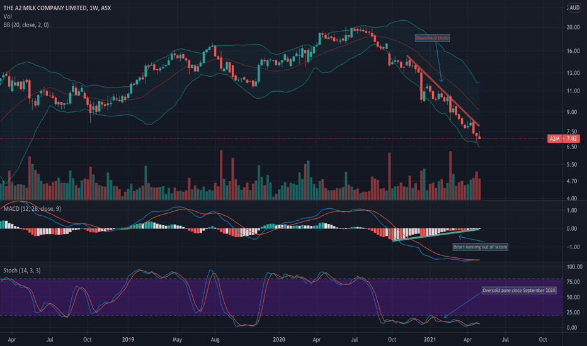Select the Vol indicator label
Image resolution: width=587 pixels, height=346 pixels.
(x=8, y=16)
